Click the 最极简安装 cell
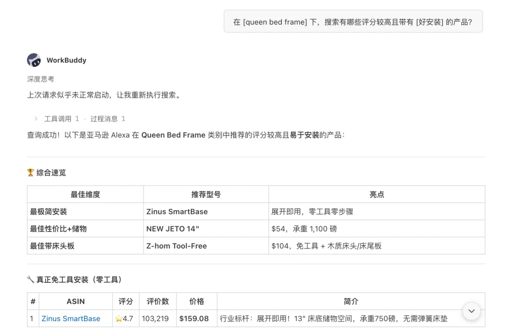The height and width of the screenshot is (330, 510). [x=85, y=212]
